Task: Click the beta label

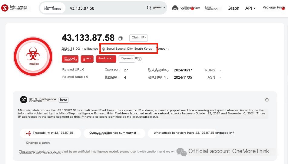Action: tap(63, 100)
